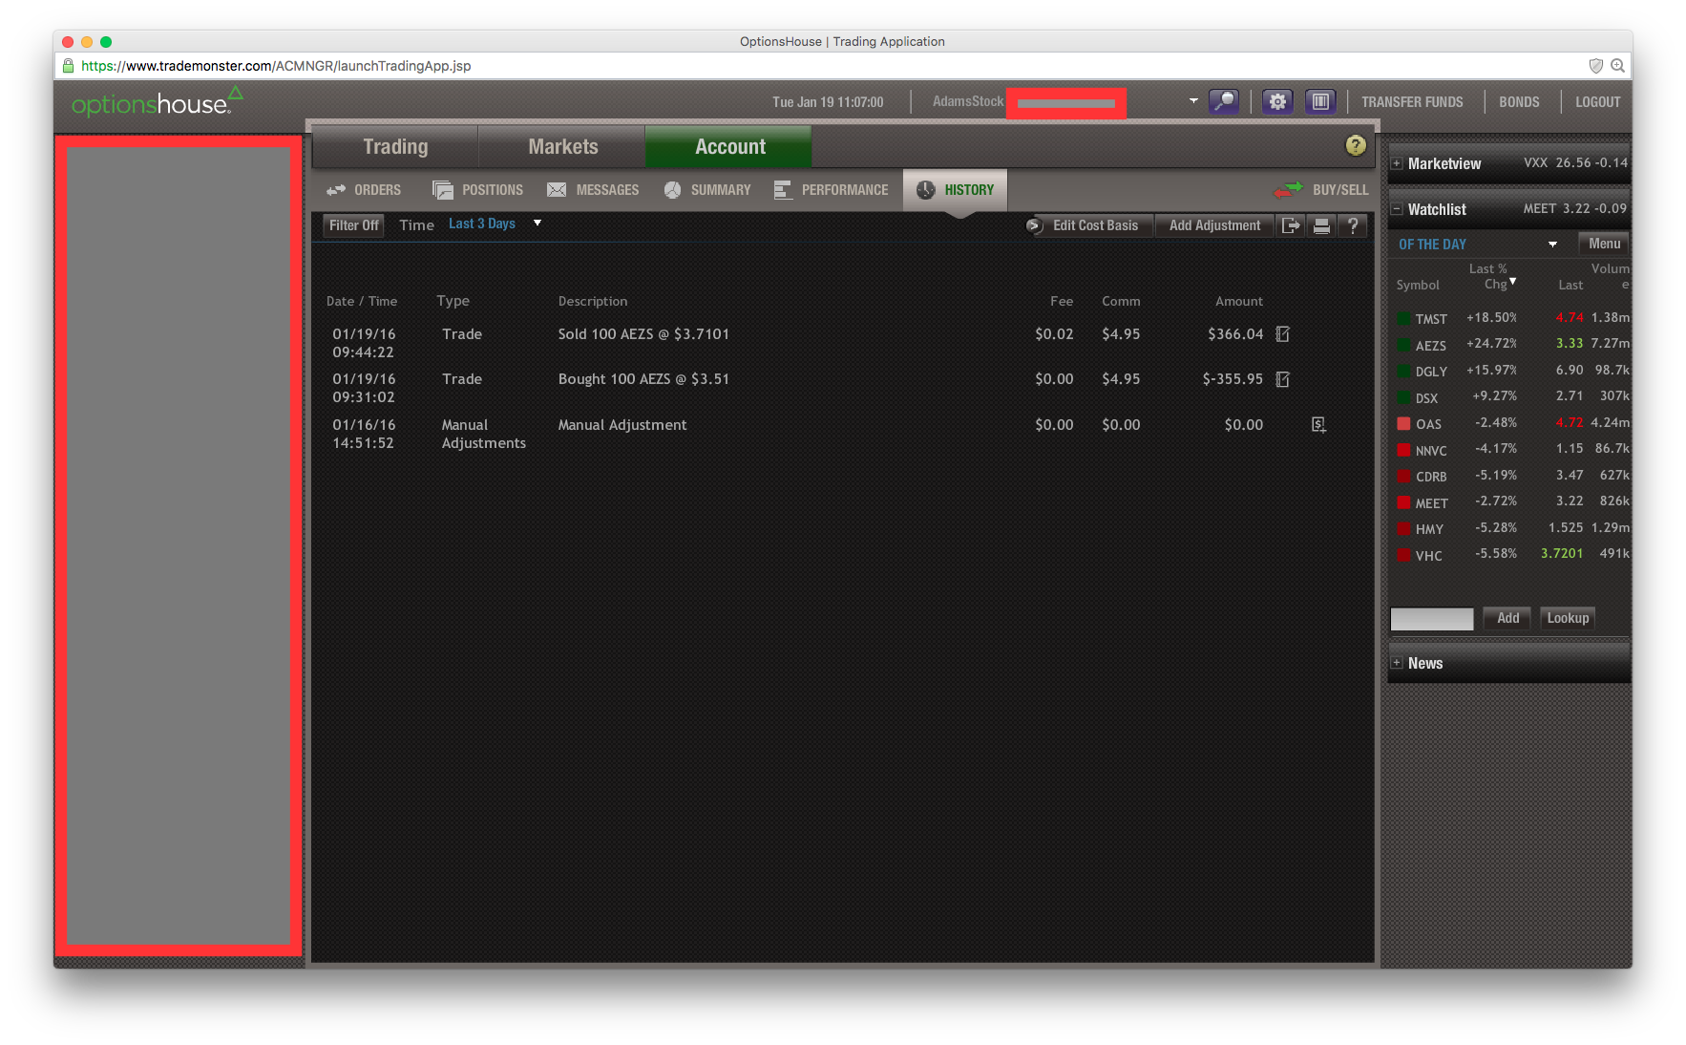
Task: Click the Amount column header
Action: (x=1239, y=301)
